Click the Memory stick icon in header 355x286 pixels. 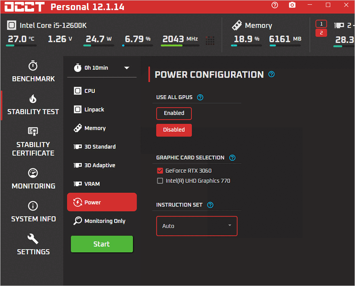pyautogui.click(x=237, y=25)
